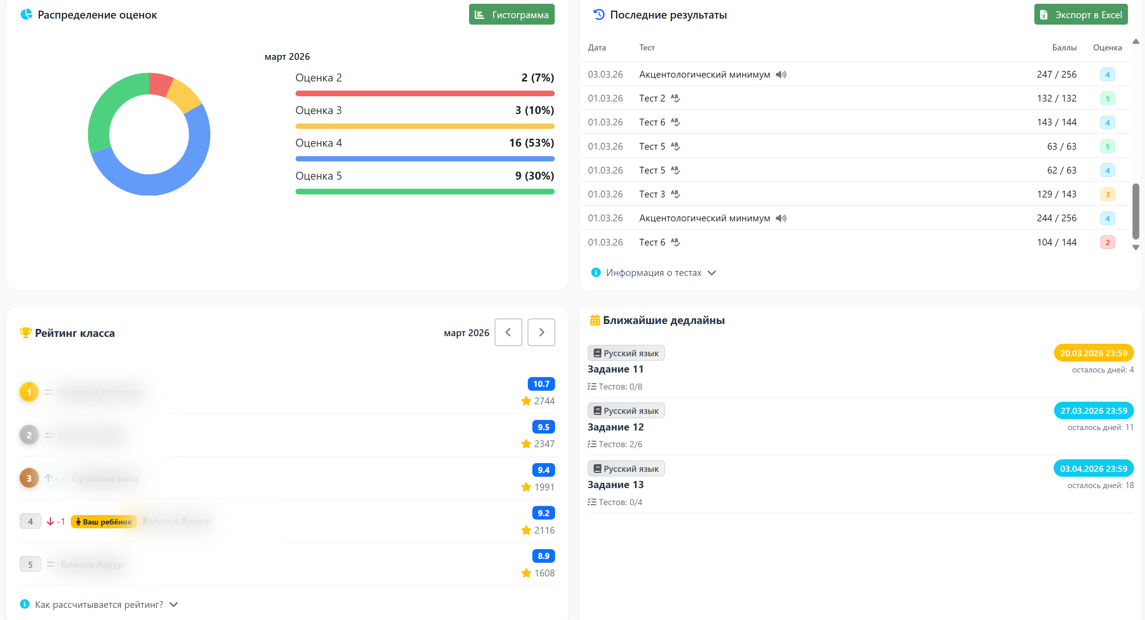Click the silver second place medal

pyautogui.click(x=29, y=435)
